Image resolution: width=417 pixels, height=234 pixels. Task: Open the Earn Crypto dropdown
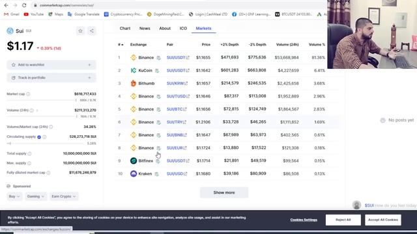click(x=64, y=196)
